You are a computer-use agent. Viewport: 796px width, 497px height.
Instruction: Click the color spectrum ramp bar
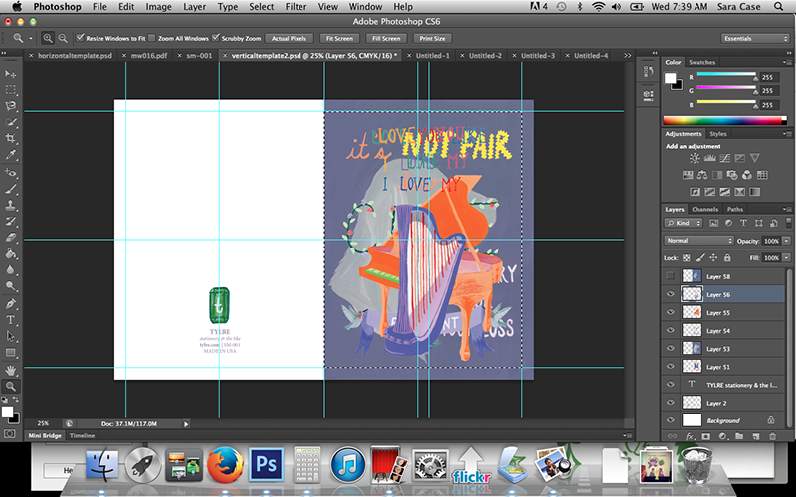click(724, 119)
